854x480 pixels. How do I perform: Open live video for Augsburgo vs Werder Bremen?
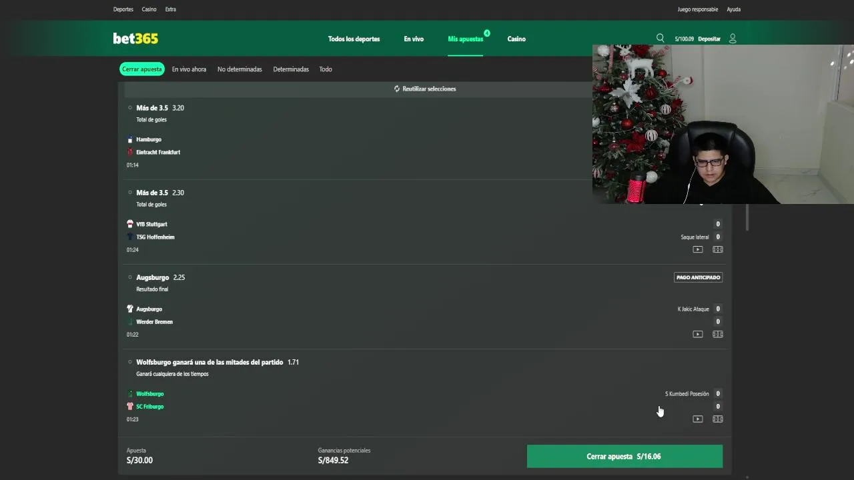click(x=697, y=334)
